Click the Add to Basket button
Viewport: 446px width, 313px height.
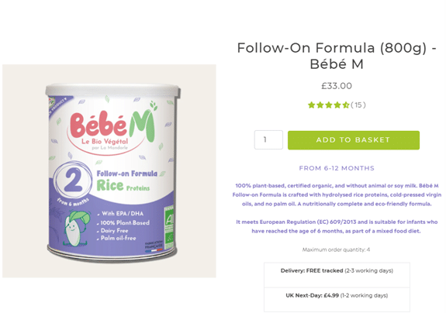pyautogui.click(x=354, y=140)
